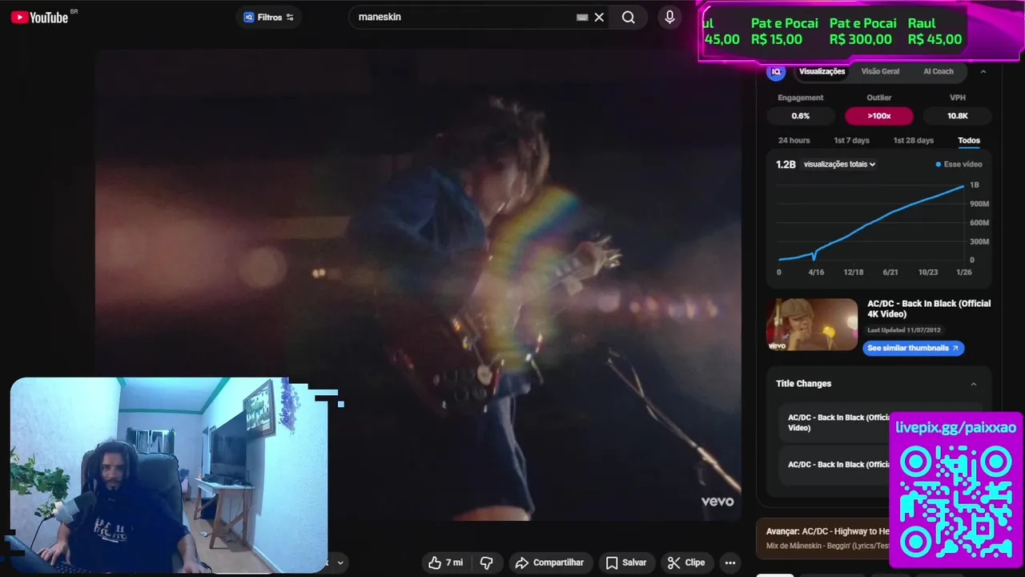Click the 10.8K VPH value

(x=958, y=115)
